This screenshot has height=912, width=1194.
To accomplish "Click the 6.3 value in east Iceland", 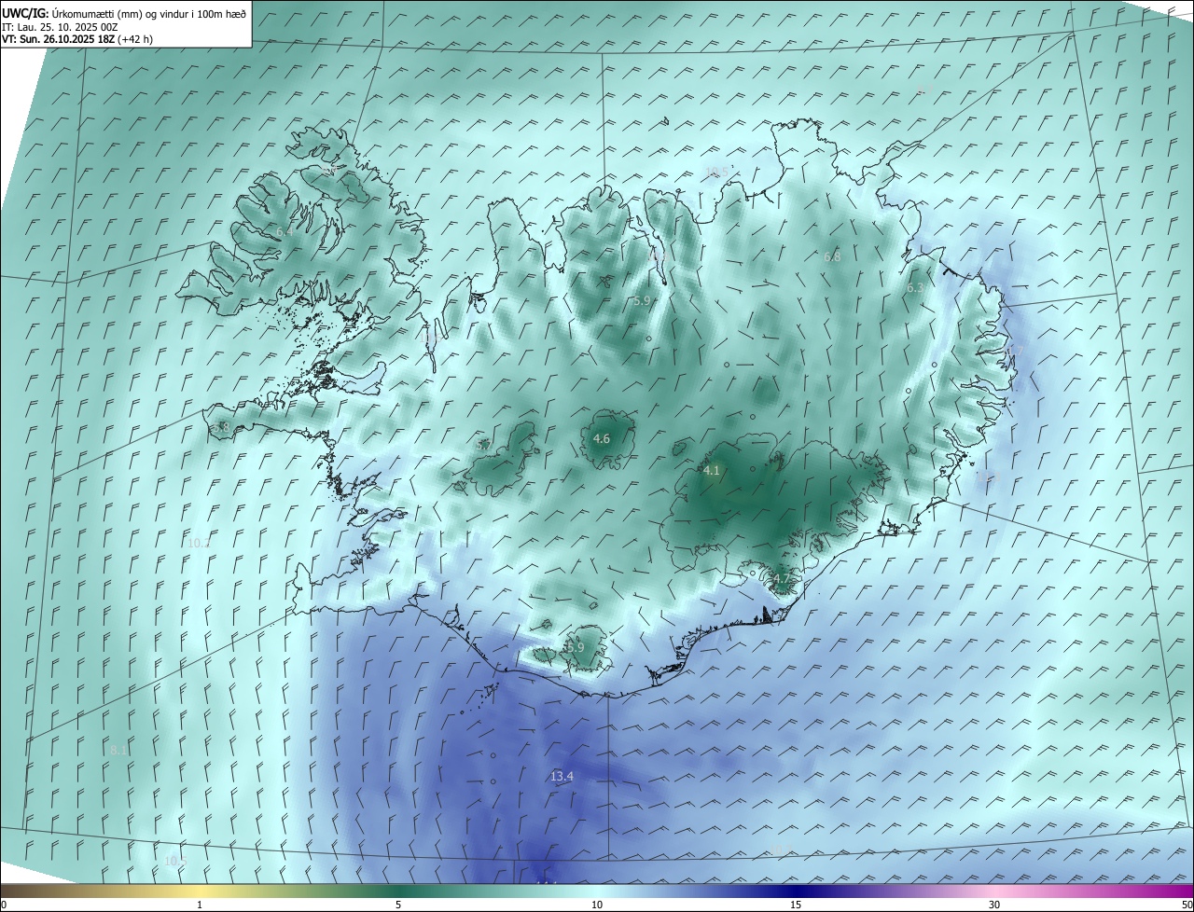I will (915, 288).
